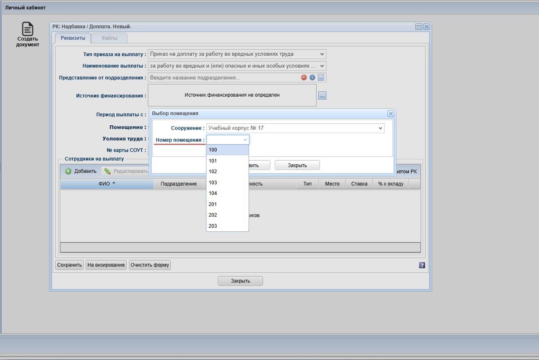Select room 101 from the list
Image resolution: width=539 pixels, height=360 pixels.
tap(227, 161)
